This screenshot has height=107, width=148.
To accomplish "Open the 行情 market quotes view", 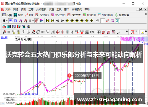I will (7, 15).
